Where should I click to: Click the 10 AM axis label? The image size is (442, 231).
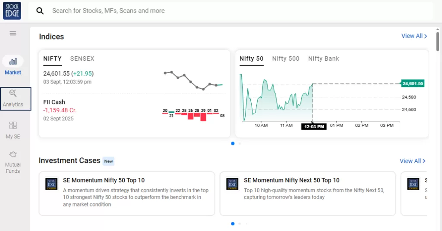261,125
